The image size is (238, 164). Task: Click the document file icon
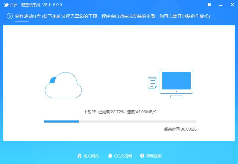coord(152,83)
